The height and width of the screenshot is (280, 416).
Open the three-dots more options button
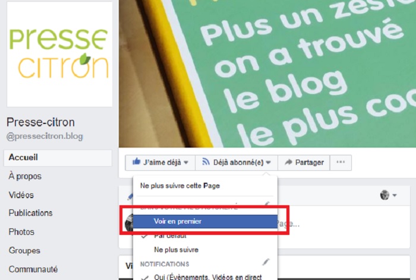[x=341, y=162]
